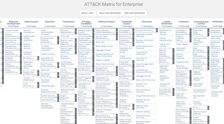Open the Lateral Movement tactic header
Screen dimensions: 224x124
point(167,23)
